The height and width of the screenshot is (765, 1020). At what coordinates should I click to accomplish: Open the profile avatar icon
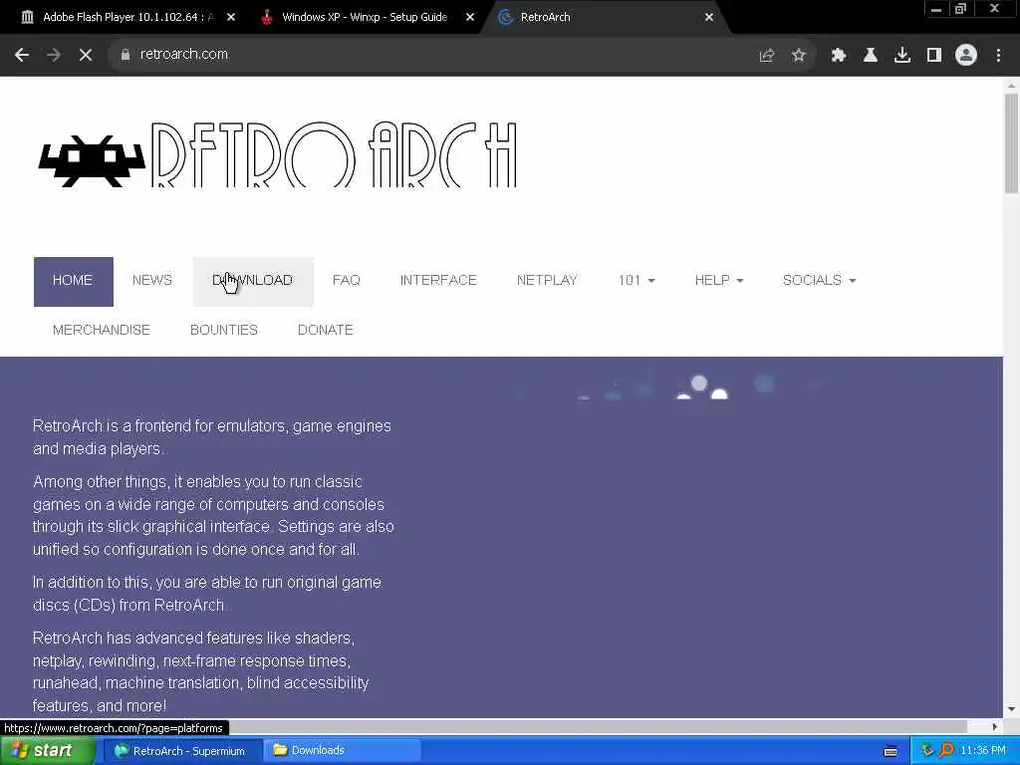(x=966, y=56)
